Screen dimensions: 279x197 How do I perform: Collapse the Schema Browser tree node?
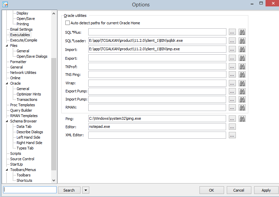click(x=7, y=121)
